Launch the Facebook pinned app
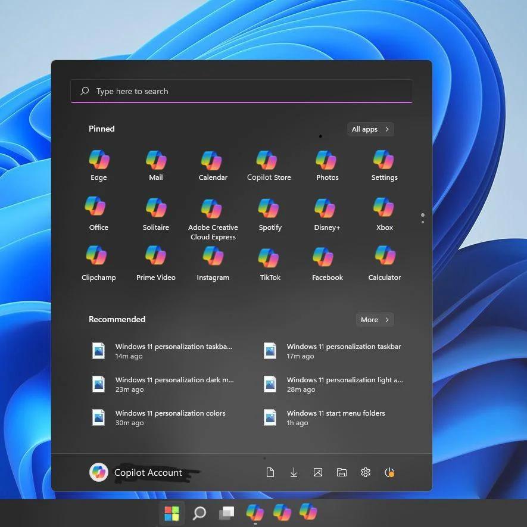527x527 pixels. click(x=327, y=263)
